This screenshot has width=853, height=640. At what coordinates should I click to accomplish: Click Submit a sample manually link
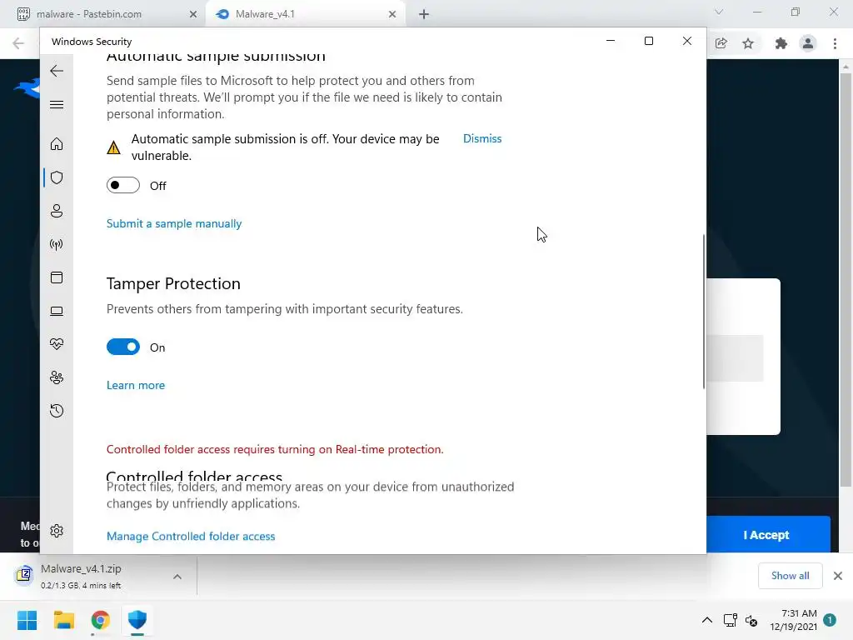point(174,223)
